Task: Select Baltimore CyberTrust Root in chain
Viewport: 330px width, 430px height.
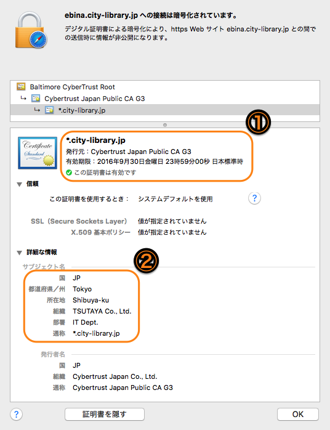Action: tap(165, 87)
